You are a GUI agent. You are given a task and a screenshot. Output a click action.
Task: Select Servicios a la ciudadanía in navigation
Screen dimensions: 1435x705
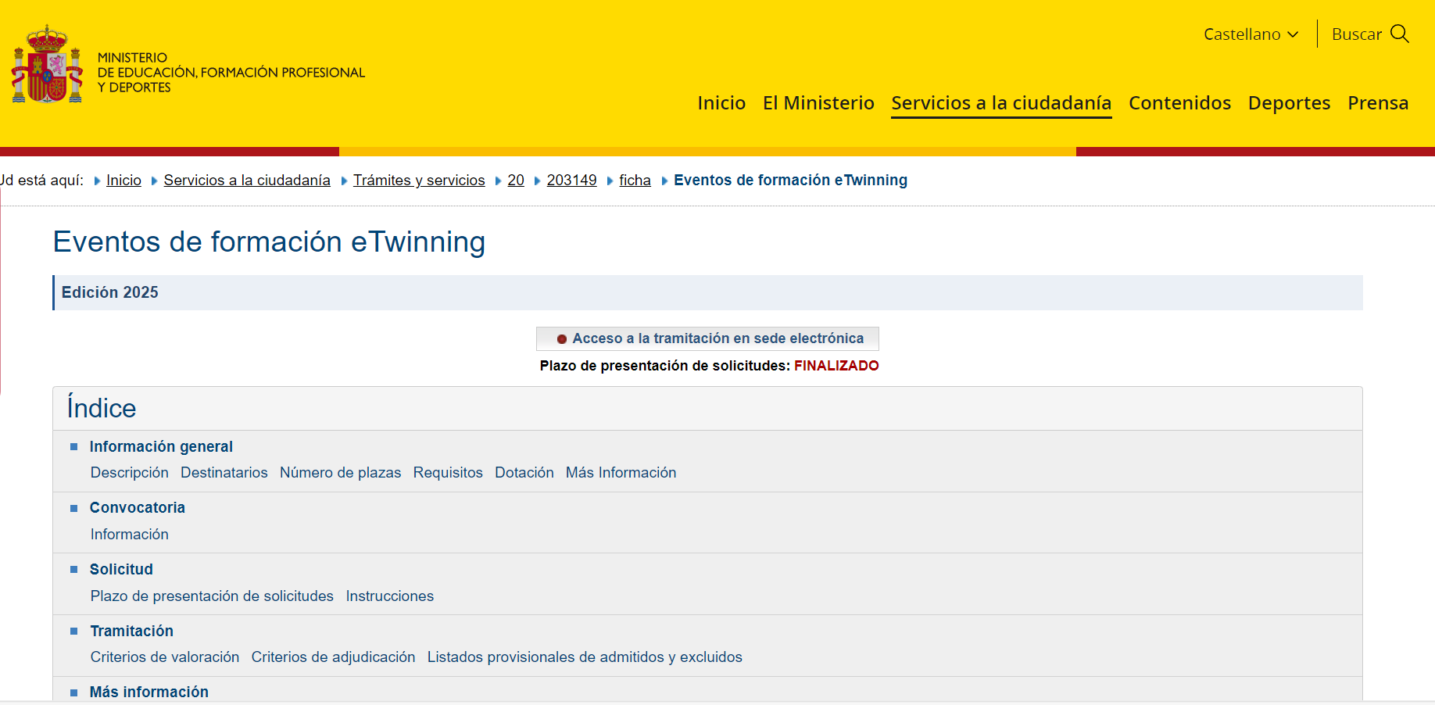click(1000, 103)
